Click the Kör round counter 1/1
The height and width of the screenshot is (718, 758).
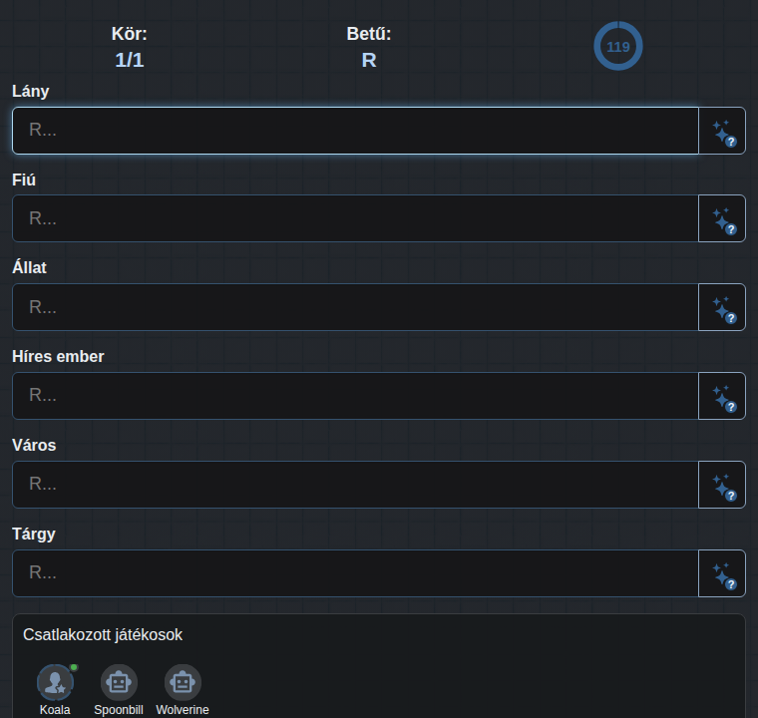pos(130,61)
